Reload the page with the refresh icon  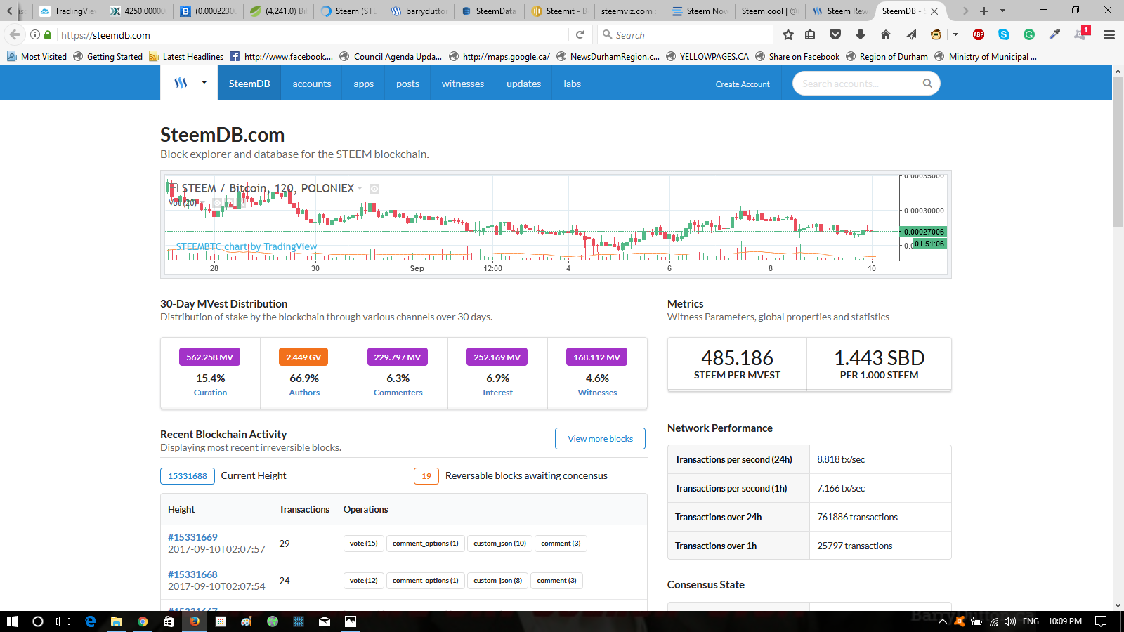click(x=580, y=34)
